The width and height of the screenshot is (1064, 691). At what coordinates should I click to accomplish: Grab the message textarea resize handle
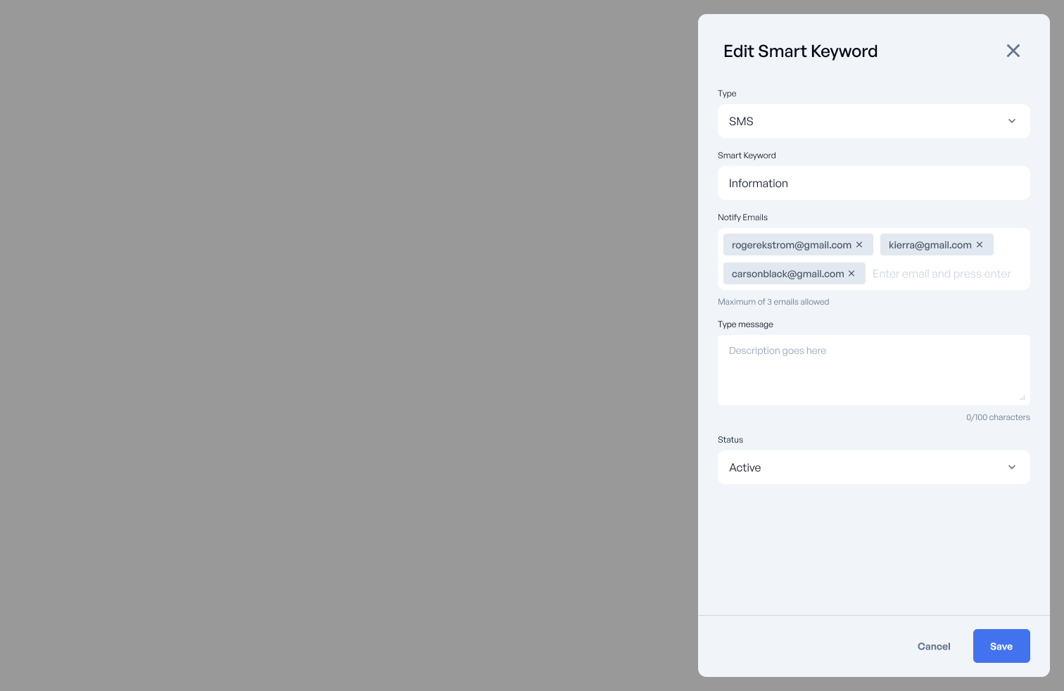pos(1022,398)
